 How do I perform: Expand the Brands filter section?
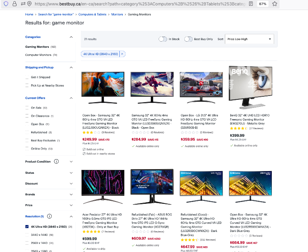[x=71, y=195]
